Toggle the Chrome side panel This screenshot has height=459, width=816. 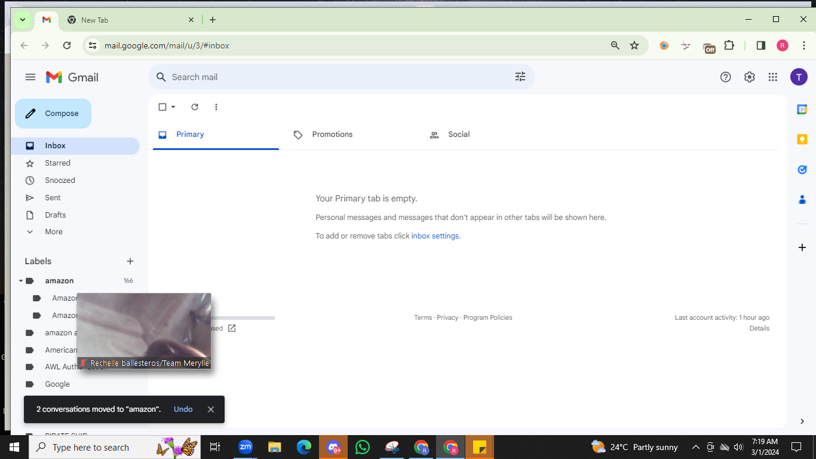coord(761,45)
